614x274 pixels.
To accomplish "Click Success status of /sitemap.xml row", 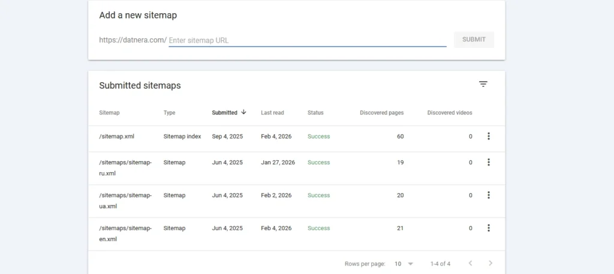I will click(318, 137).
